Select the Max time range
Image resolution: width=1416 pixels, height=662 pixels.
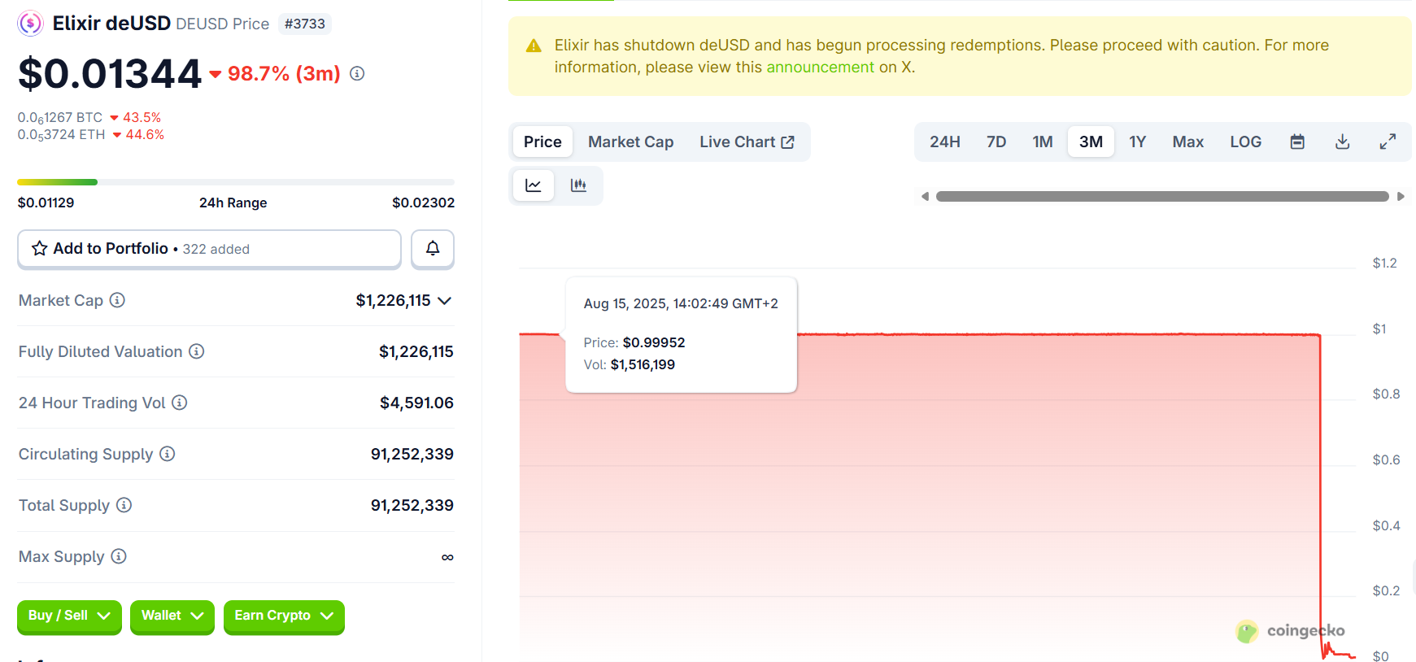[x=1187, y=142]
